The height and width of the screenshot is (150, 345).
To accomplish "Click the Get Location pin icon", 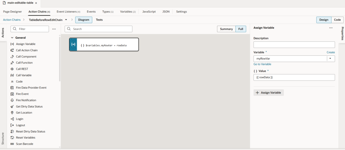I will 12,113.
